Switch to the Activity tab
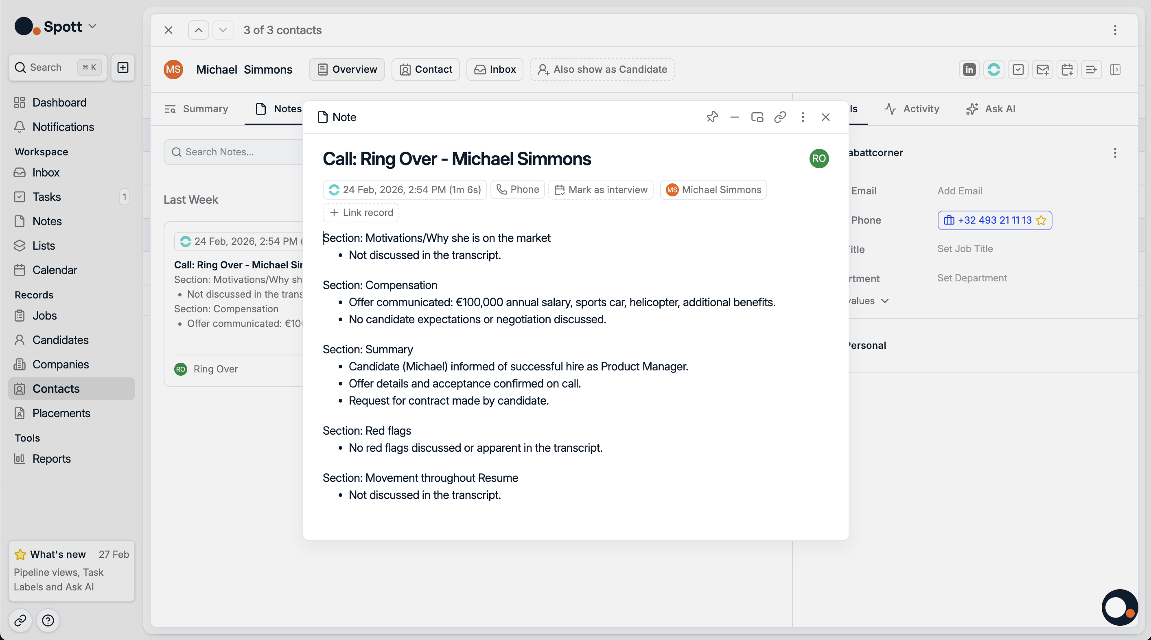Screen dimensions: 1151x640 (x=912, y=109)
